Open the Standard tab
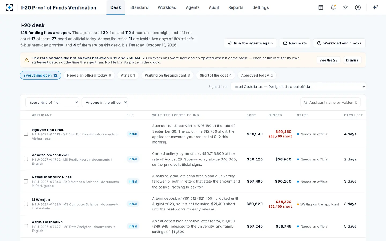 point(139,7)
